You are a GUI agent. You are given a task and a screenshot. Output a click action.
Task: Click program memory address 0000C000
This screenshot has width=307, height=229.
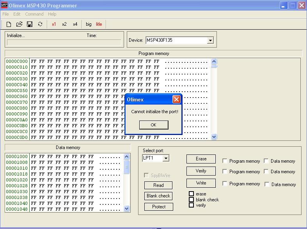tap(17, 61)
